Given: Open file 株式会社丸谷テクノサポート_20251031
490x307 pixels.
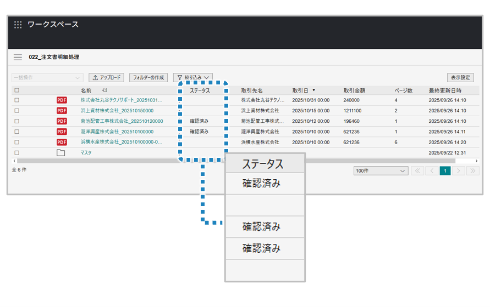Looking at the screenshot, I should tap(121, 100).
